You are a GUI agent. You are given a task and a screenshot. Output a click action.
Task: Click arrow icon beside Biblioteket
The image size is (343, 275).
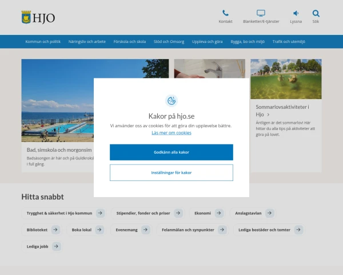(55, 230)
